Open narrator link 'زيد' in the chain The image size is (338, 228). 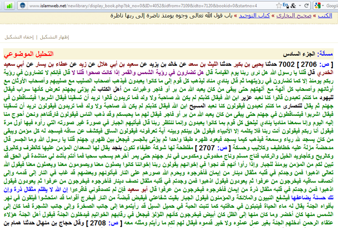pos(83,64)
